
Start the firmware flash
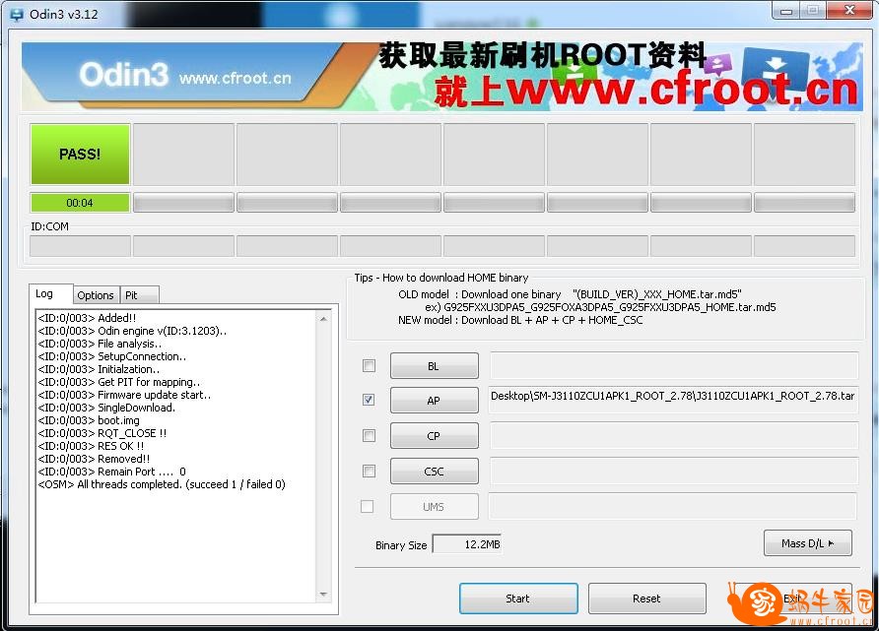(x=518, y=598)
